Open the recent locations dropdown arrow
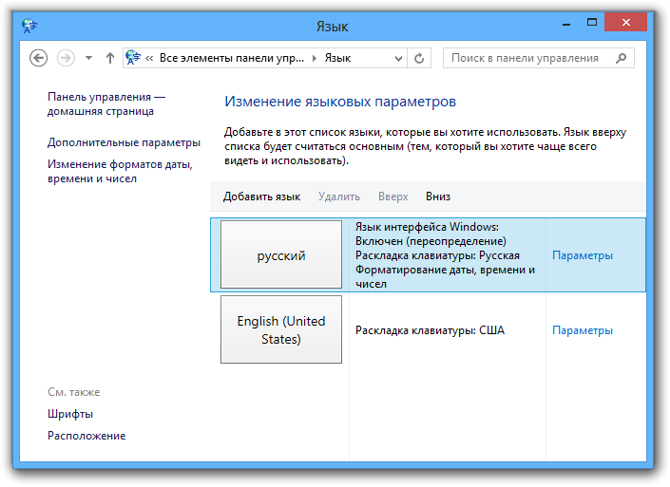This screenshot has height=487, width=670. [x=88, y=58]
